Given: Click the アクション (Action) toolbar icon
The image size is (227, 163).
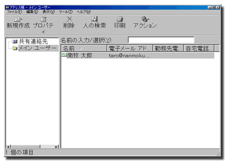Looking at the screenshot, I should pyautogui.click(x=144, y=19).
